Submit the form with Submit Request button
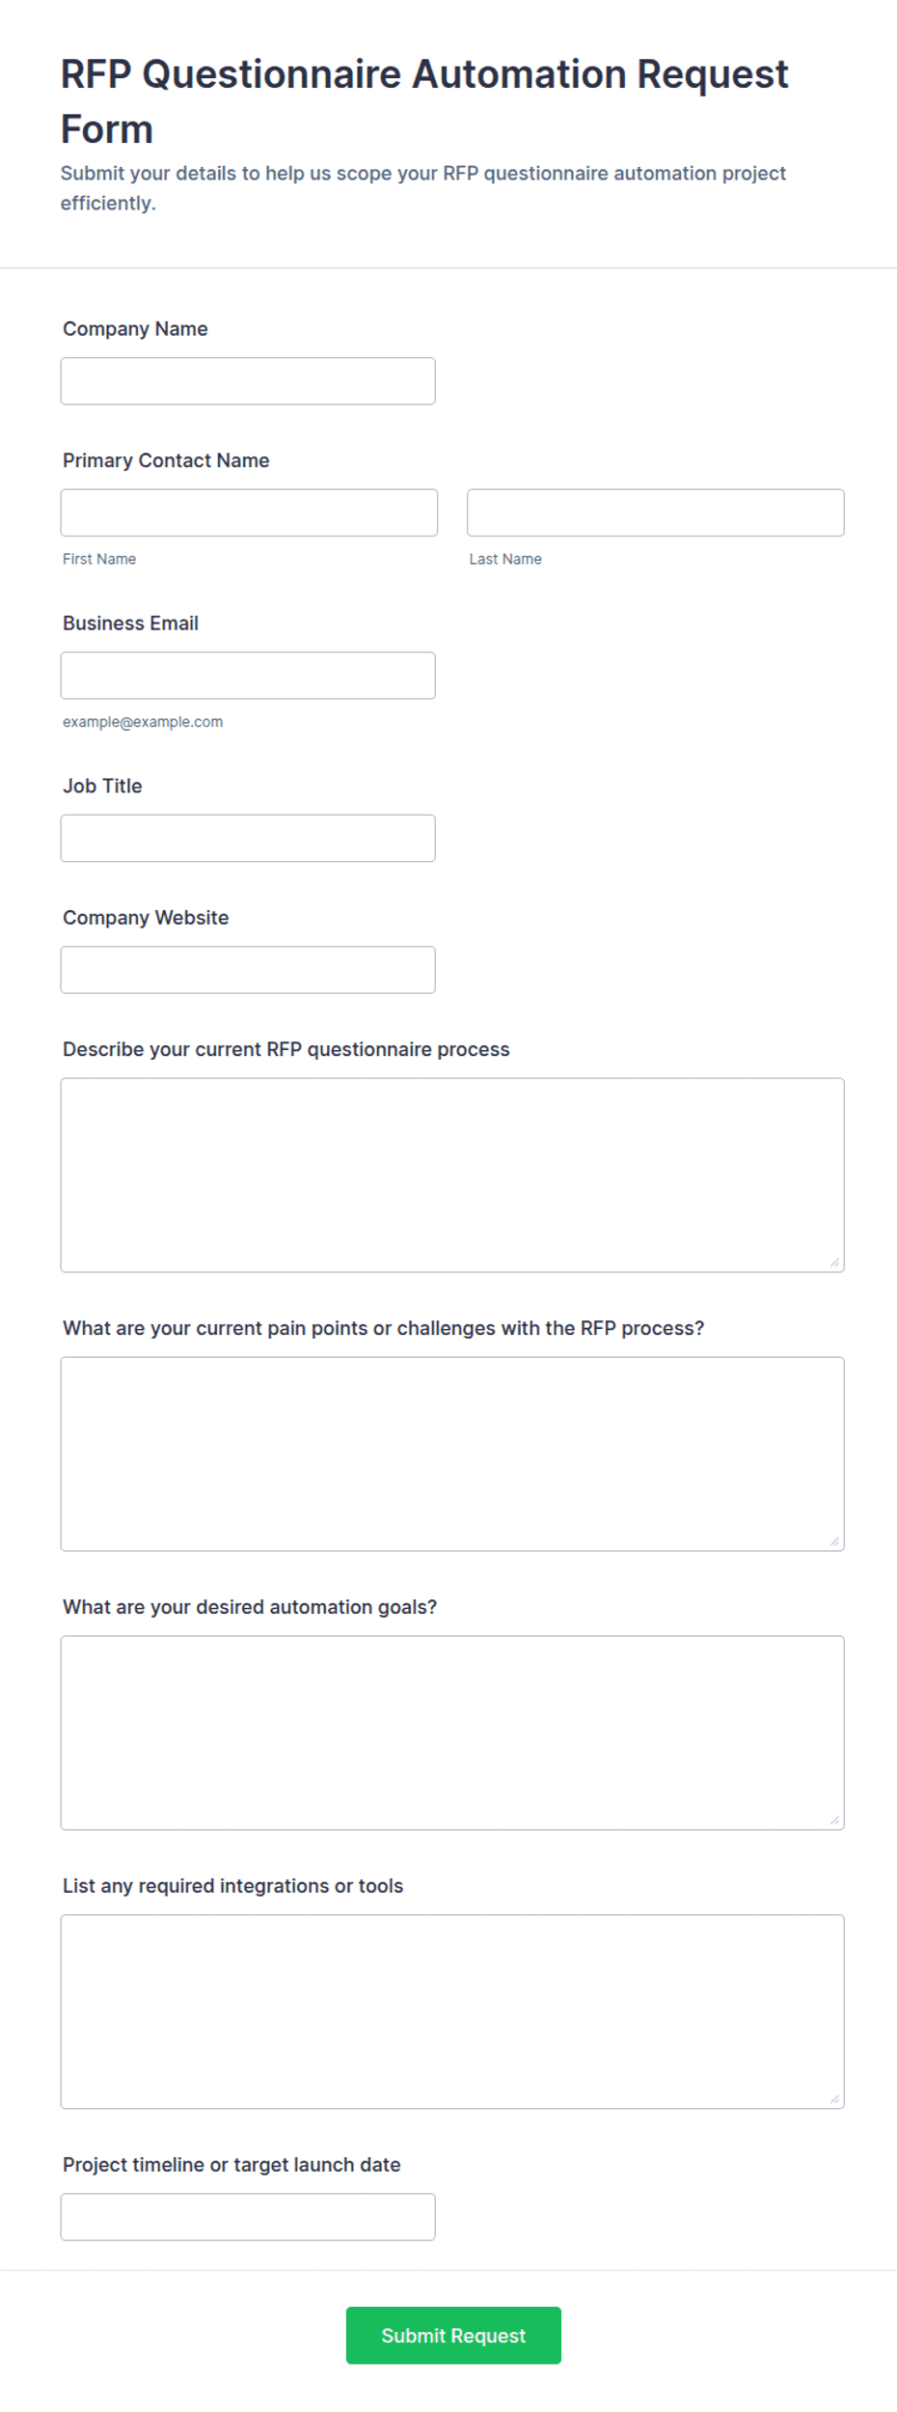Screen dimensions: 897x2412 tap(453, 2336)
